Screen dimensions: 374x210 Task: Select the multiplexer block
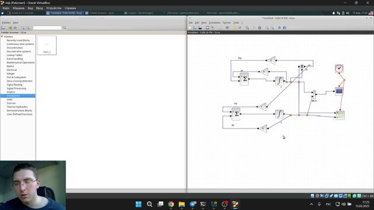pos(314,94)
